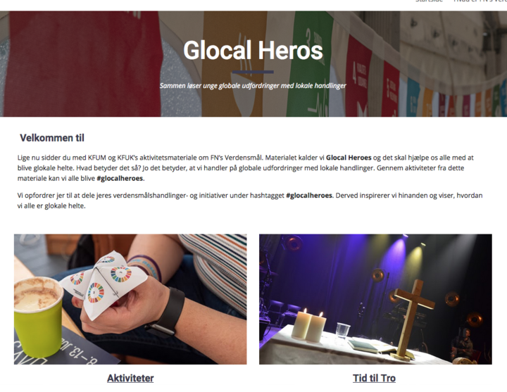Click the clear plastic cup on the altar

pos(342,331)
